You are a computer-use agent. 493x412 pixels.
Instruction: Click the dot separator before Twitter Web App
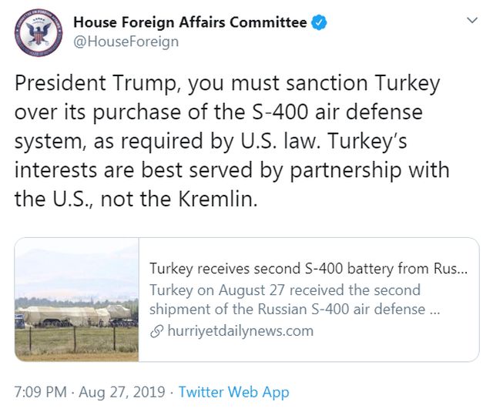click(171, 392)
